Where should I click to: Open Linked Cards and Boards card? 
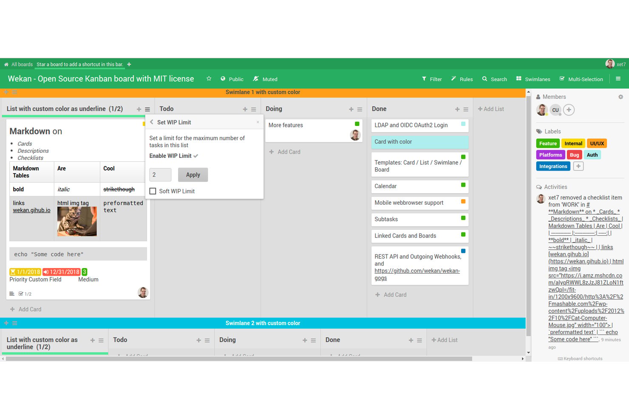pyautogui.click(x=420, y=236)
